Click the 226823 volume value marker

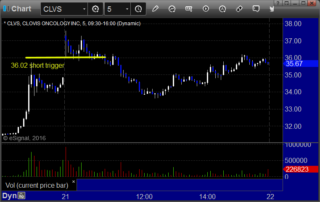[x=301, y=169]
